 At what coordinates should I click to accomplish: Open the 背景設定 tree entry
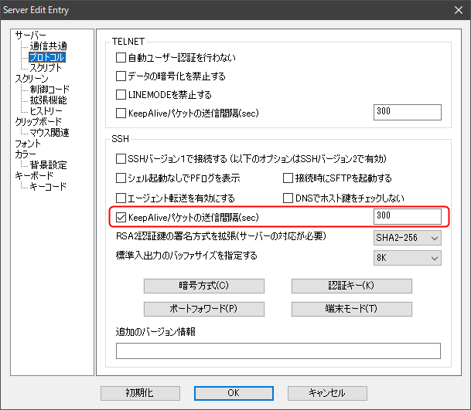point(48,165)
